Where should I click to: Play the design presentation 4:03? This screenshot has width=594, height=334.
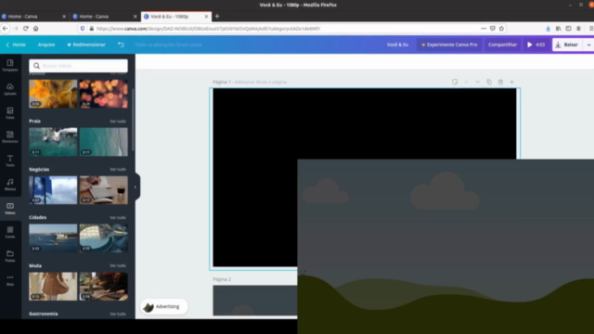(536, 45)
